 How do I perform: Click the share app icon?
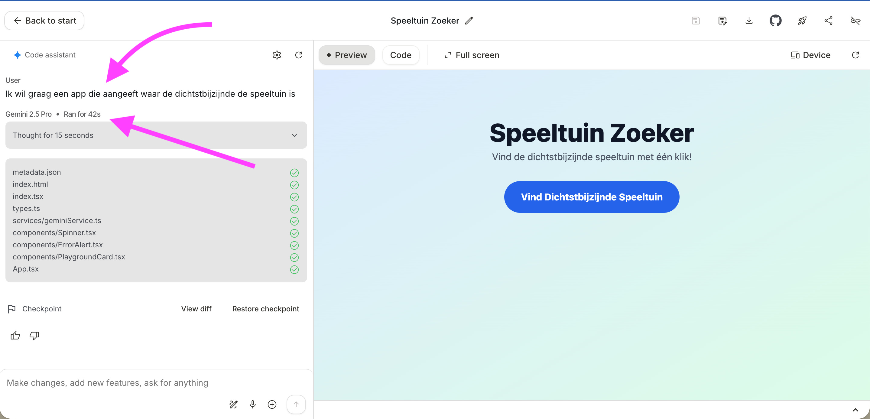pyautogui.click(x=828, y=21)
